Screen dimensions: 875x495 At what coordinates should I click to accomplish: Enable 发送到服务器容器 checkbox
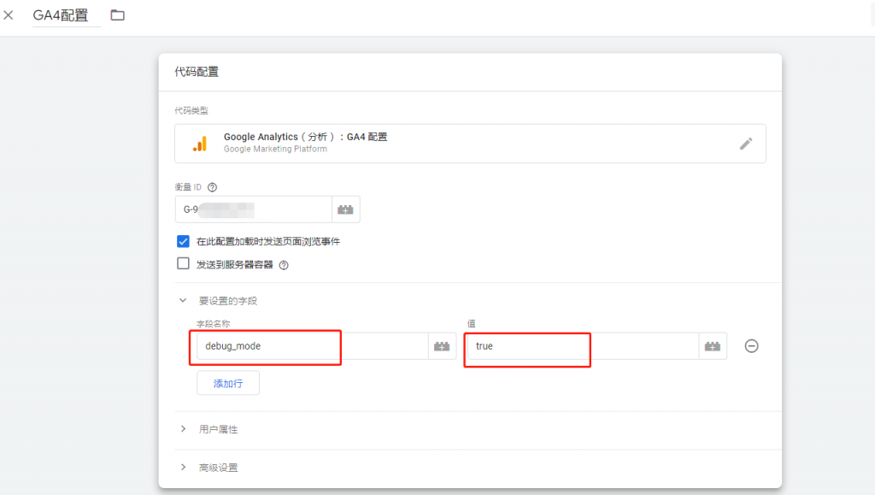click(183, 263)
